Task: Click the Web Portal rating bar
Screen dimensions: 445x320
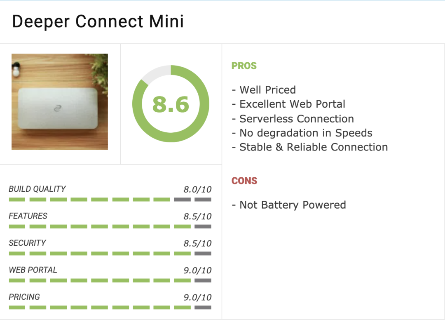Action: 110,280
